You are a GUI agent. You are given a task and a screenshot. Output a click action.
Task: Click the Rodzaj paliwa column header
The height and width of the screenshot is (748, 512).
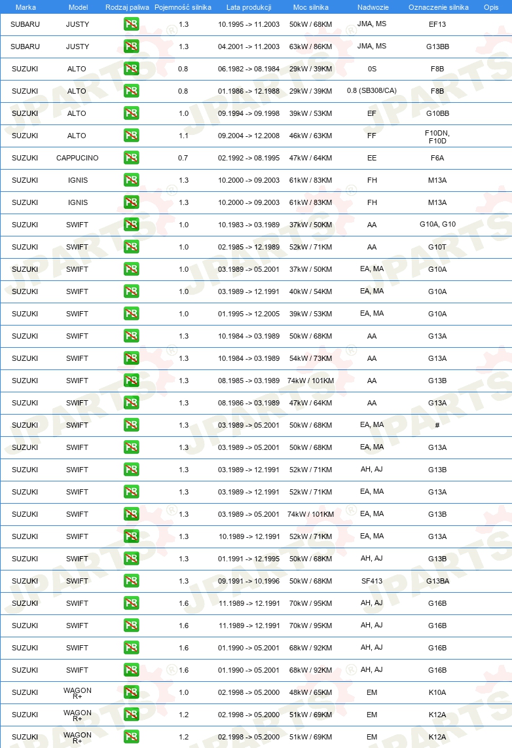(127, 7)
